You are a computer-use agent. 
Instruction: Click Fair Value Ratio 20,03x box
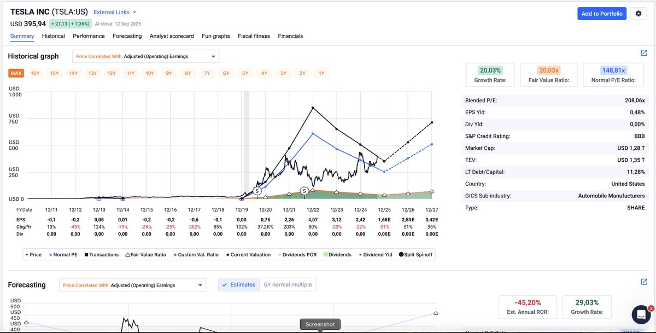point(549,75)
